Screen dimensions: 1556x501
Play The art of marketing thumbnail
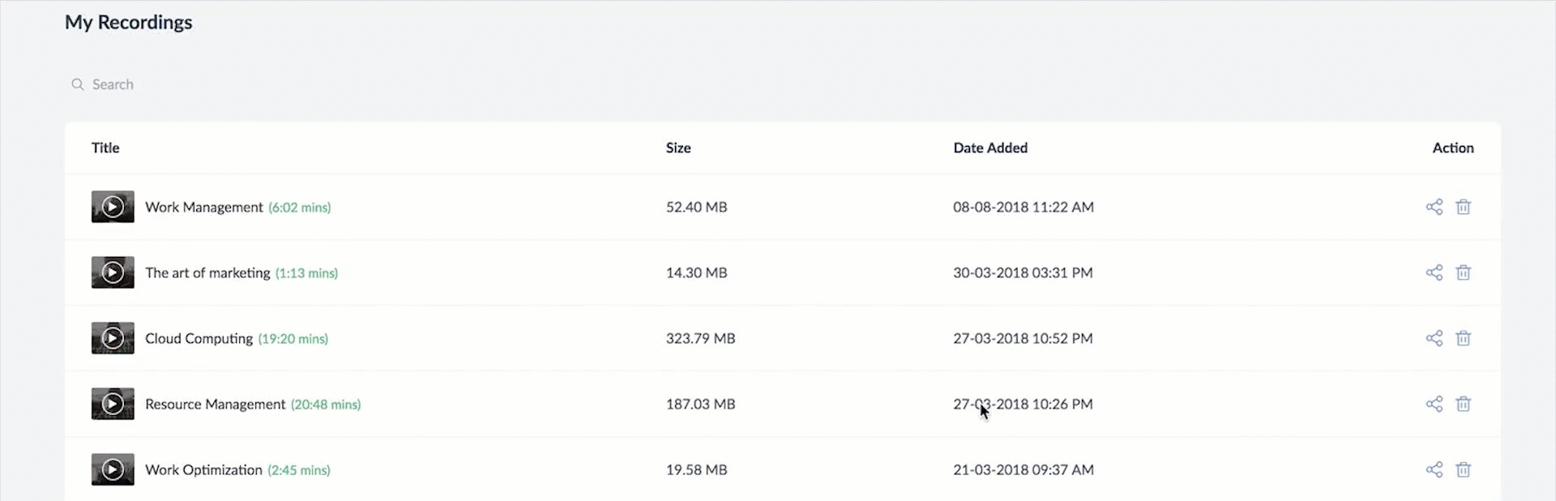point(113,272)
